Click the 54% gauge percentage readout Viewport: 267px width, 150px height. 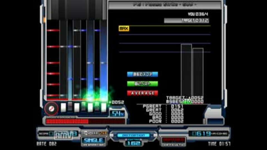tap(117, 114)
